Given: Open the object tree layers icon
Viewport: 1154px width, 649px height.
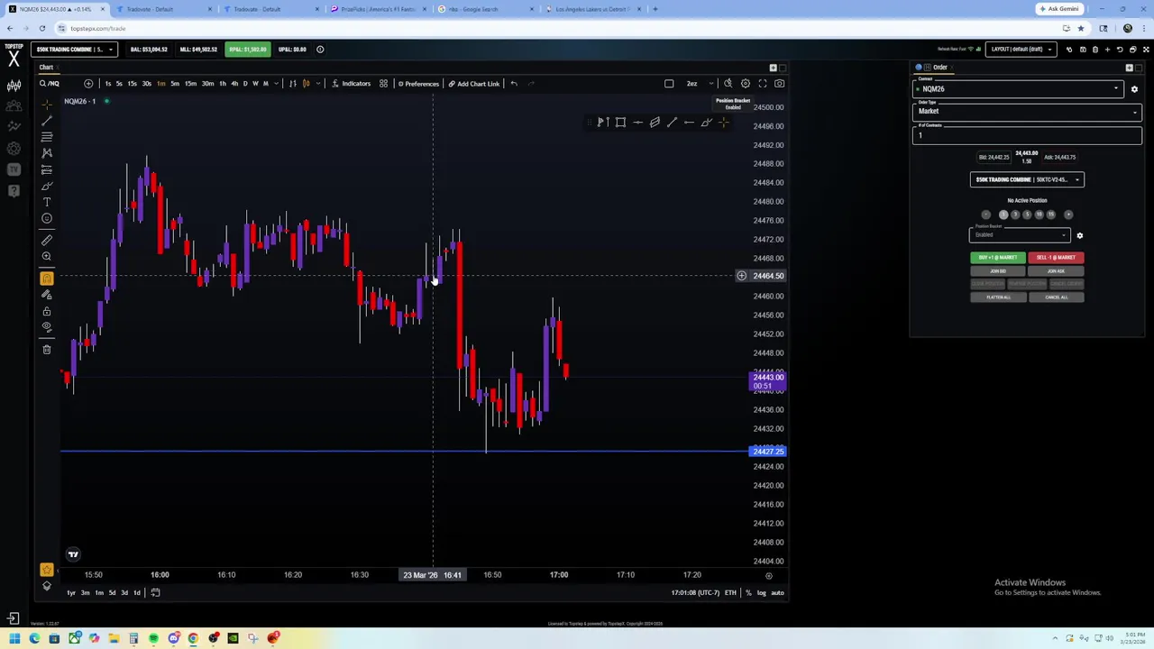Looking at the screenshot, I should 47,586.
